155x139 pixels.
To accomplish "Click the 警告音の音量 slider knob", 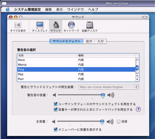I will 103,95.
